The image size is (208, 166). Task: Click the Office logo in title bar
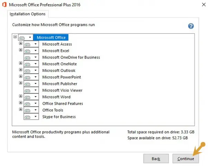(x=4, y=4)
